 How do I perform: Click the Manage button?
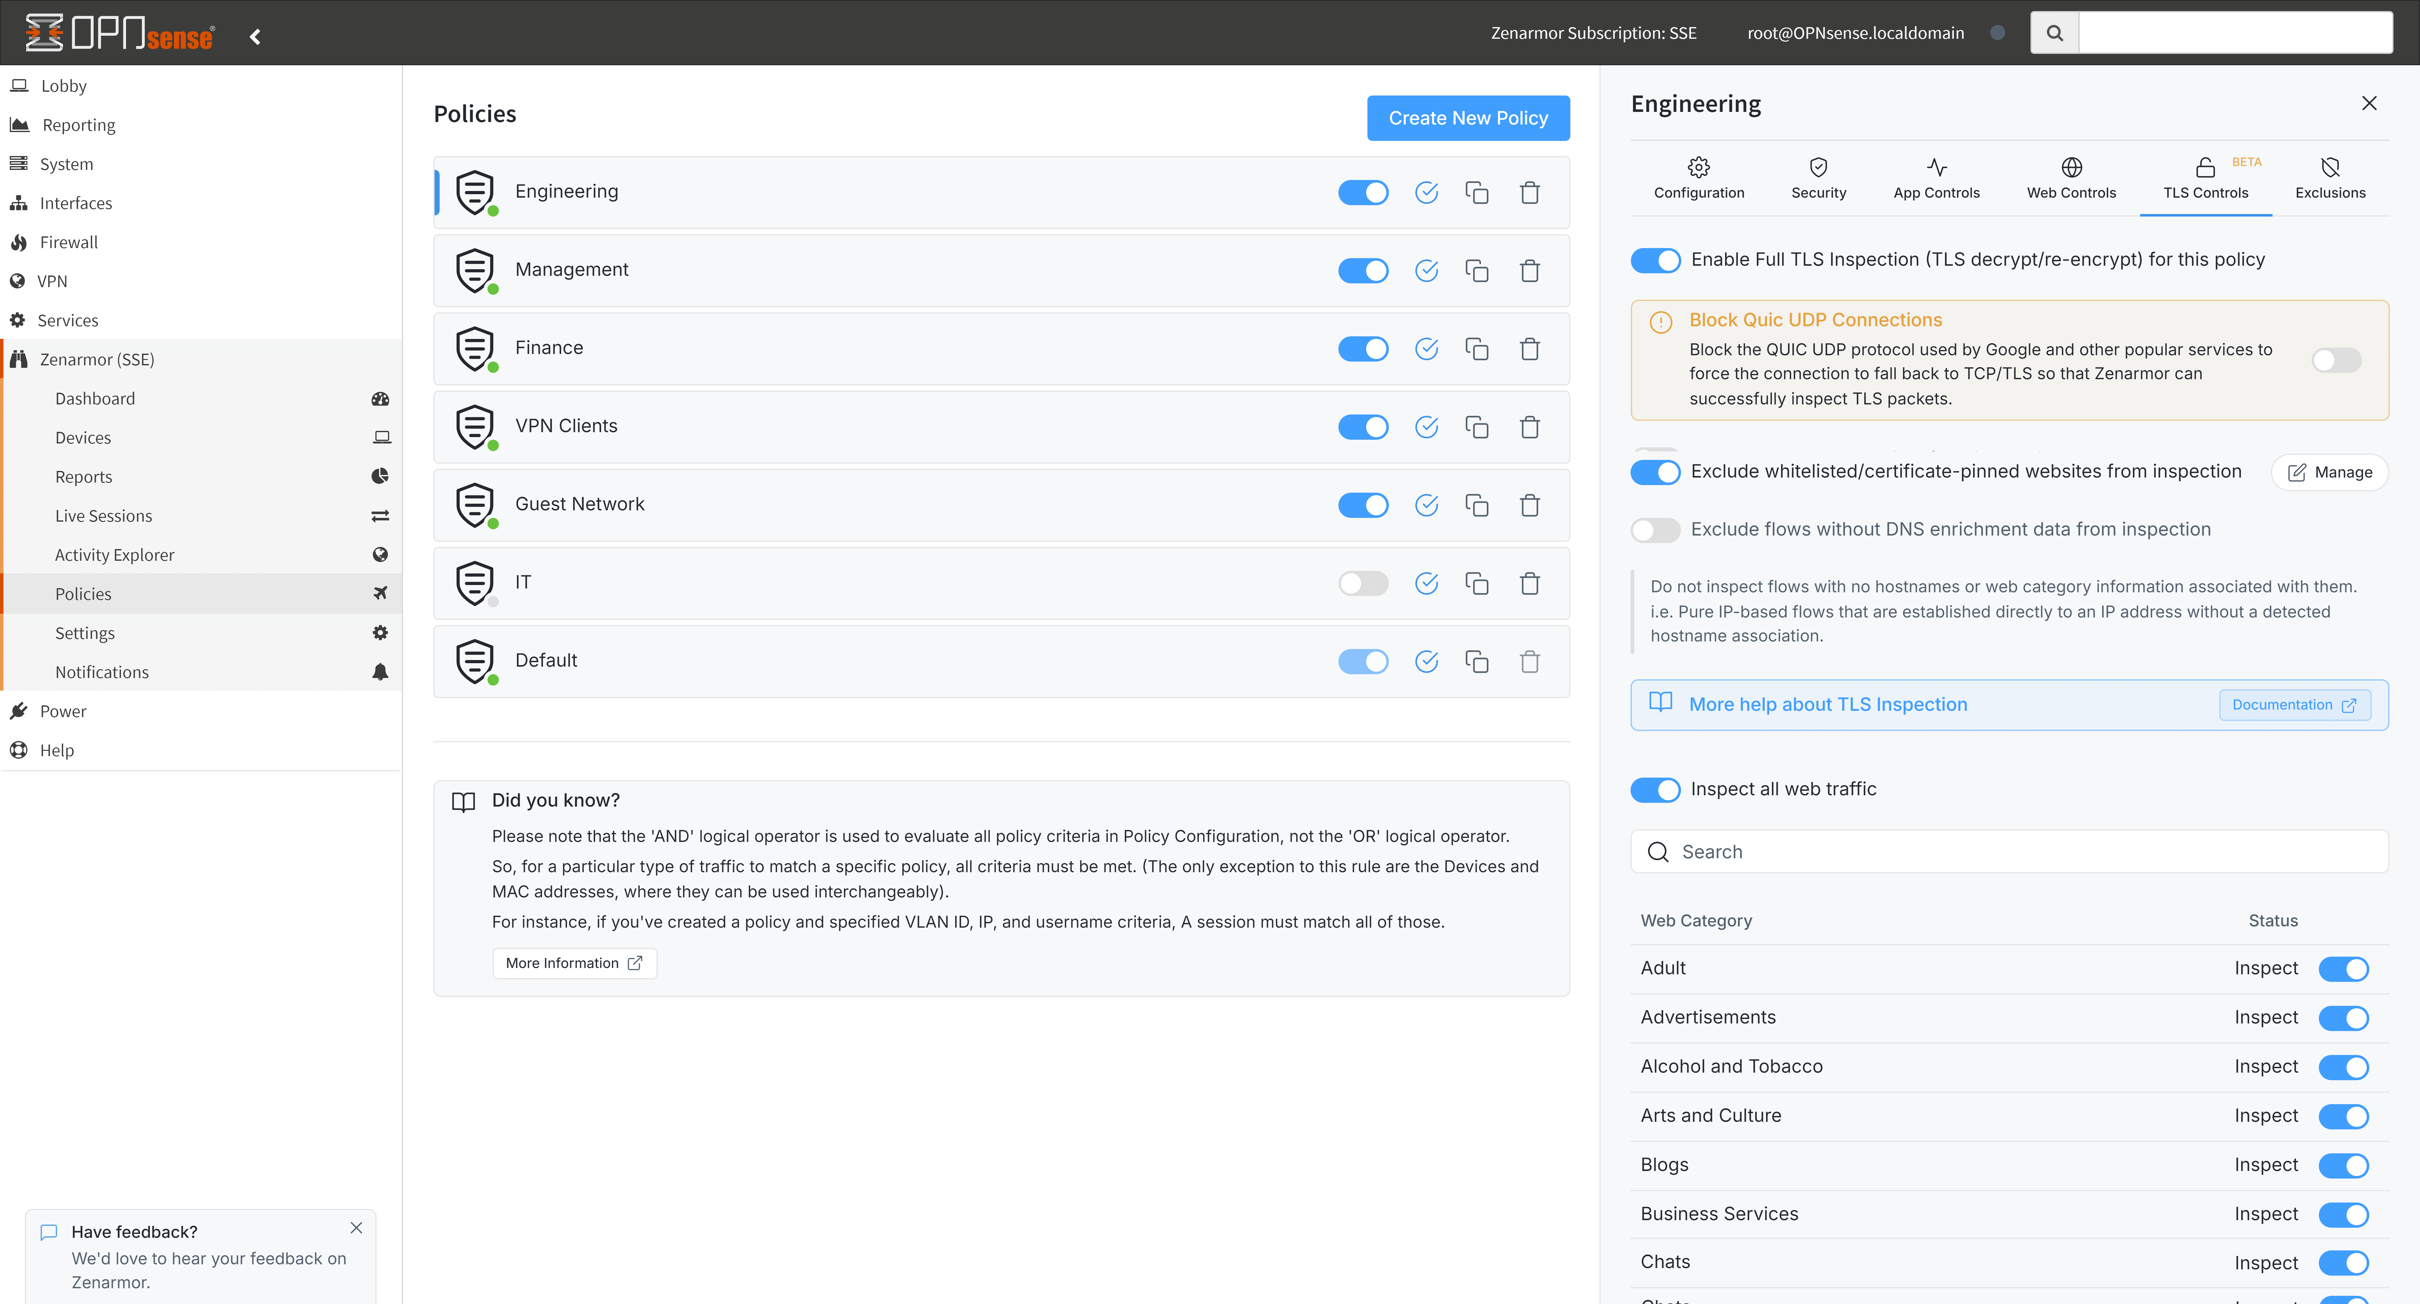point(2330,472)
